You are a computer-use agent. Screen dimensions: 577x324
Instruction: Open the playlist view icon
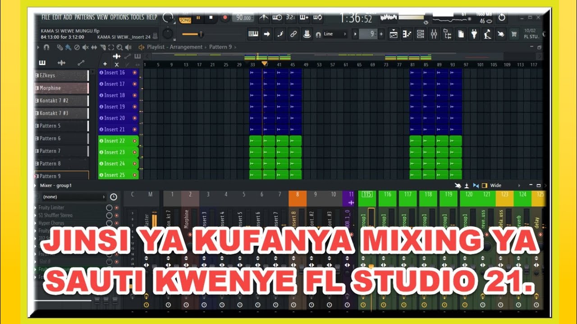pos(394,34)
